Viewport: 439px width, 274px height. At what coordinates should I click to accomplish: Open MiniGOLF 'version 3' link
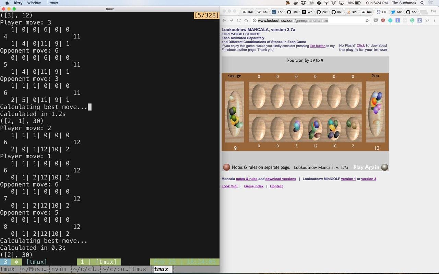click(x=369, y=179)
